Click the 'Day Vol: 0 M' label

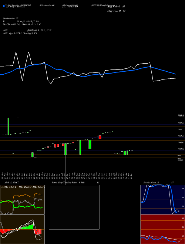click(x=116, y=11)
